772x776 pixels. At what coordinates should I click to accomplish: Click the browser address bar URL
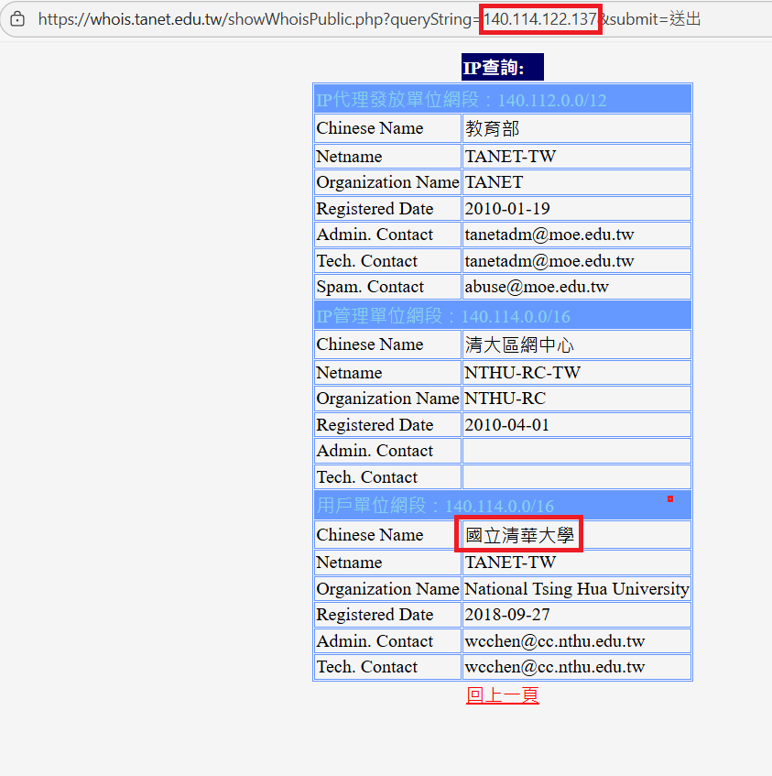(x=369, y=19)
